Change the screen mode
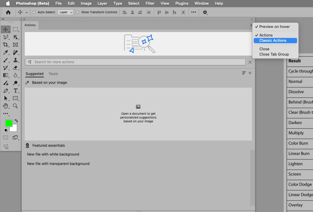Image resolution: width=313 pixels, height=212 pixels. [15, 138]
